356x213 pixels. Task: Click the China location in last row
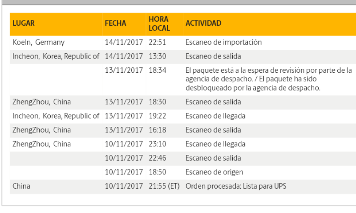pos(21,186)
